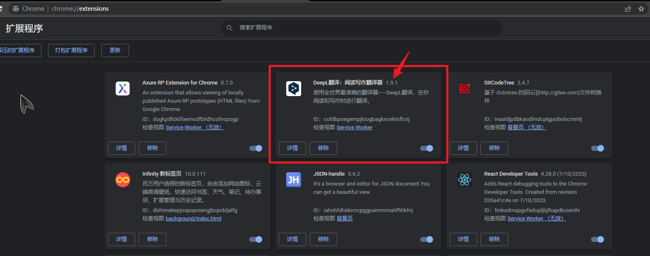
Task: Open 详情 for GitCodeTree
Action: click(x=463, y=148)
